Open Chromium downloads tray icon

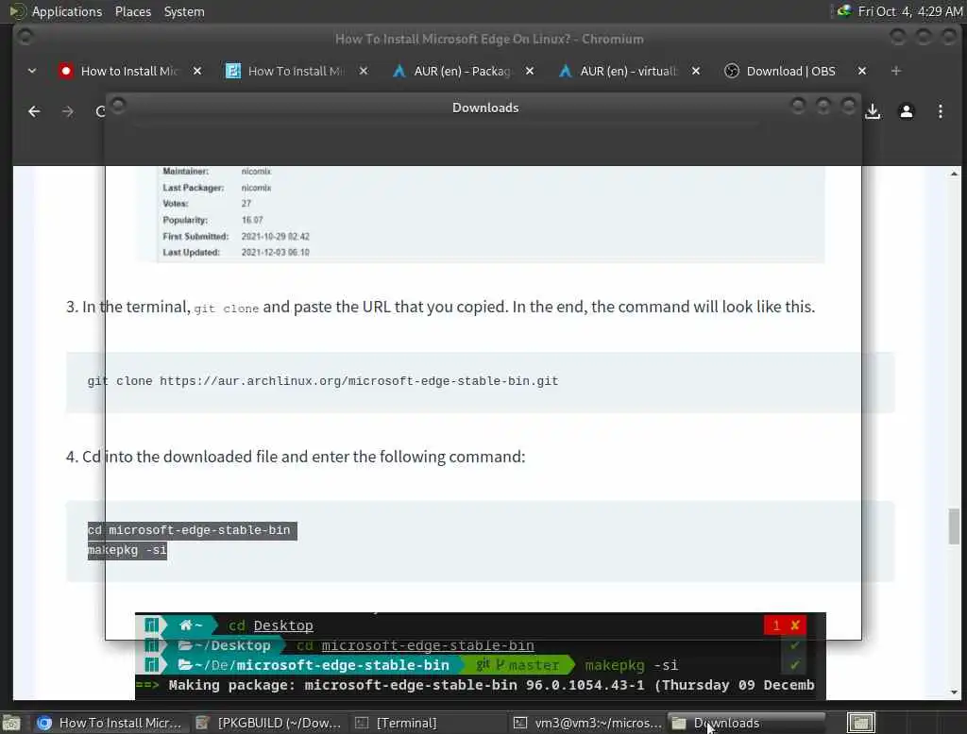(x=873, y=111)
